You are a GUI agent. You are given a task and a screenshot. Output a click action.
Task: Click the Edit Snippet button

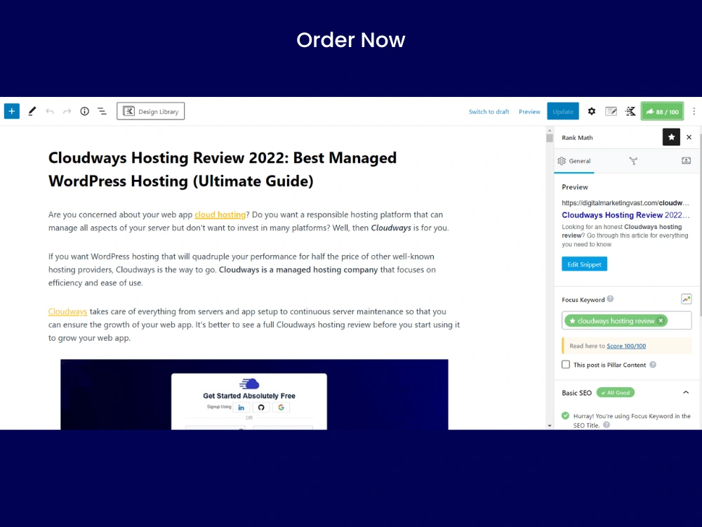click(584, 264)
